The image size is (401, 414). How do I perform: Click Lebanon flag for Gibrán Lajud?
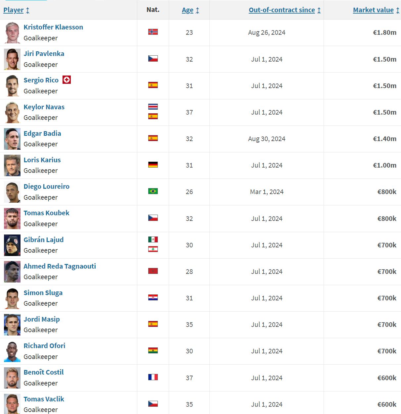coord(153,249)
